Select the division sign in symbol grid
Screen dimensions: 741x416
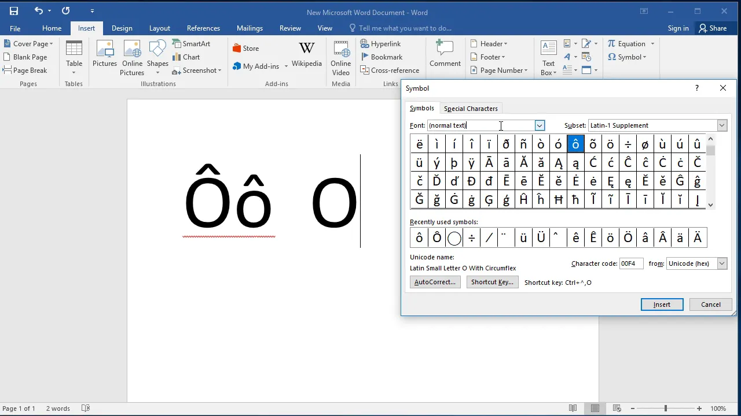click(628, 144)
